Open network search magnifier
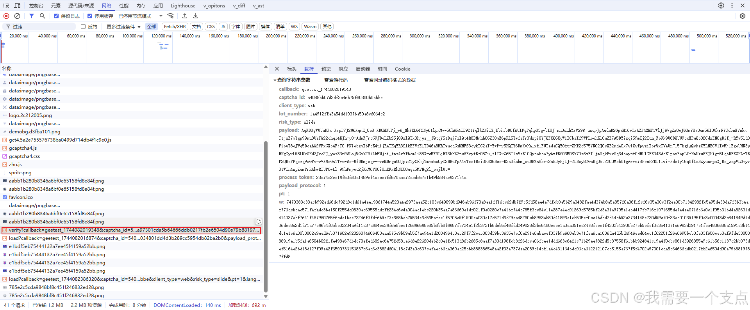 pos(43,16)
